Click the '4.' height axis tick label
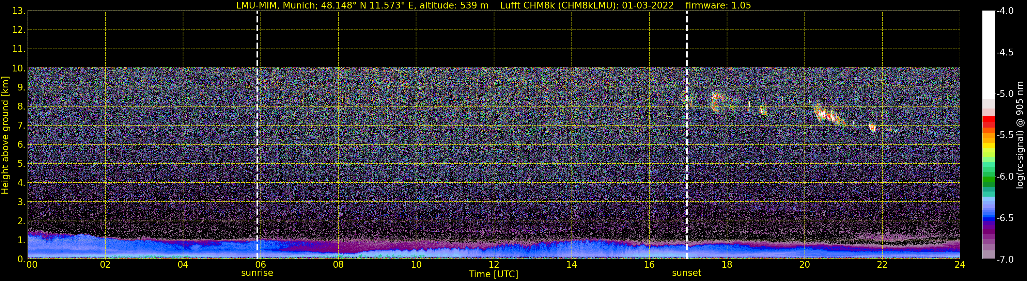This screenshot has height=281, width=1027. pos(21,183)
